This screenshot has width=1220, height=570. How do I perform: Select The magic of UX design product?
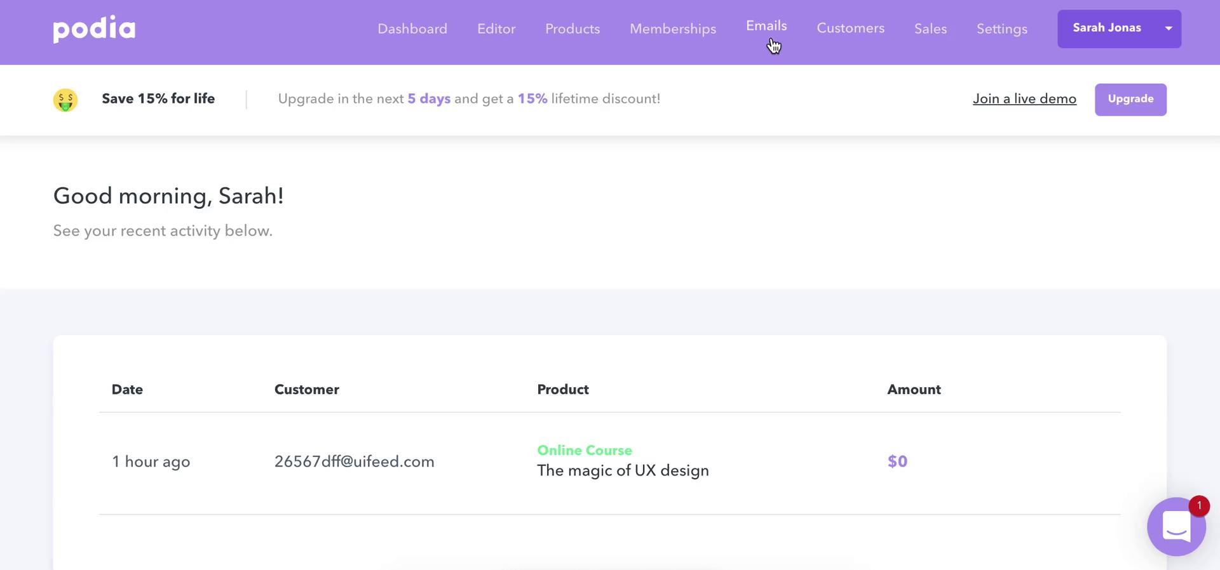tap(623, 470)
